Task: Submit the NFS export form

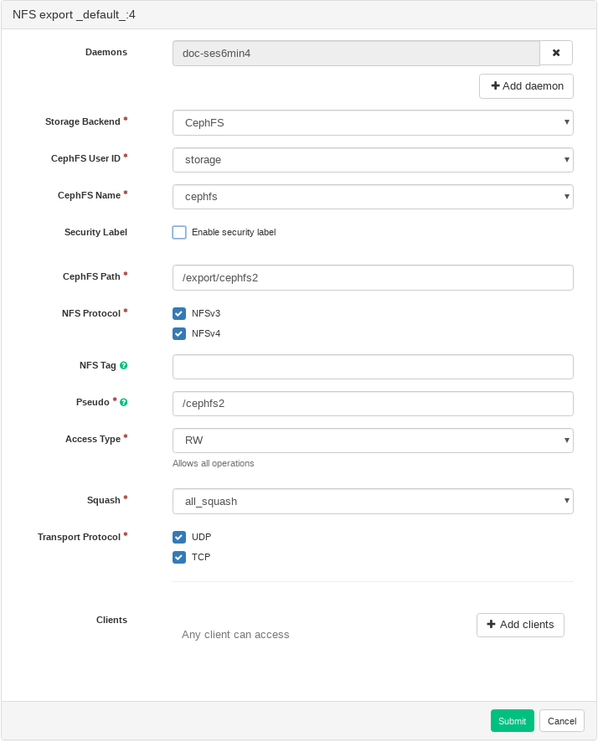Action: coord(512,721)
